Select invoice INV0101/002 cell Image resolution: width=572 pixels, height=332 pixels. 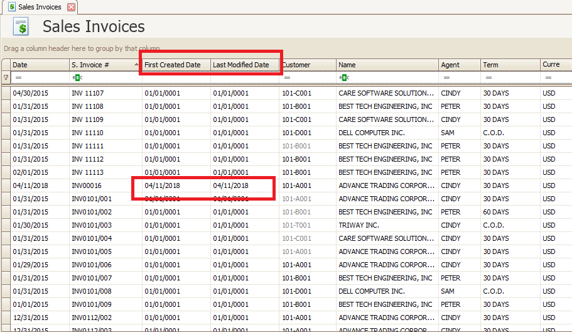click(x=105, y=212)
